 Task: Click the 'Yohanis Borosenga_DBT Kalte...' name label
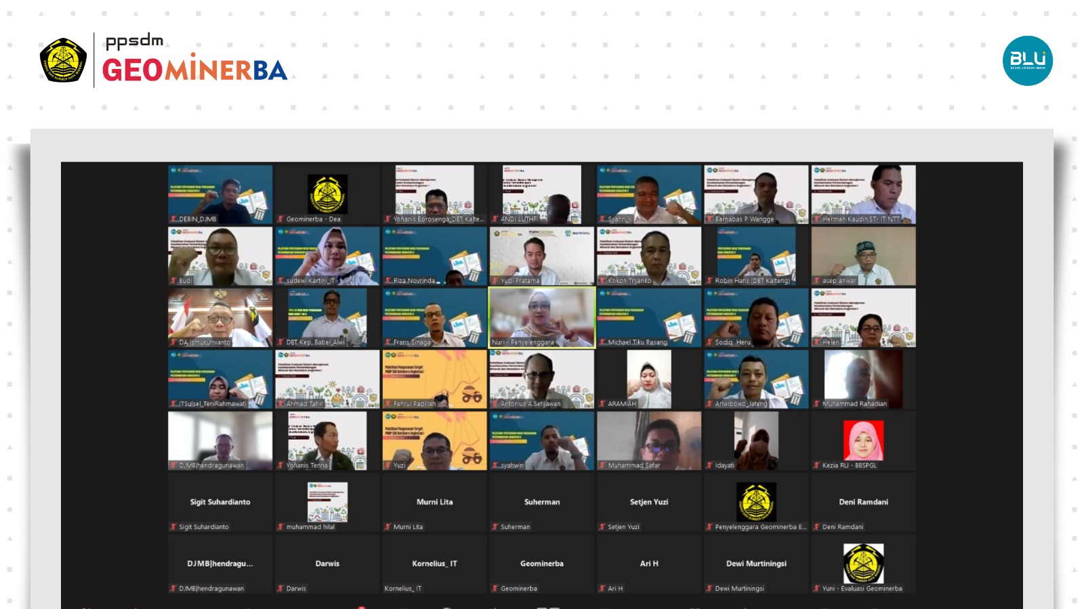(438, 219)
